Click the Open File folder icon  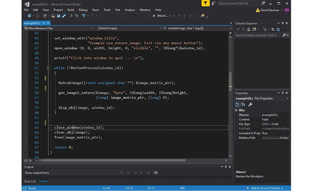pos(53,16)
